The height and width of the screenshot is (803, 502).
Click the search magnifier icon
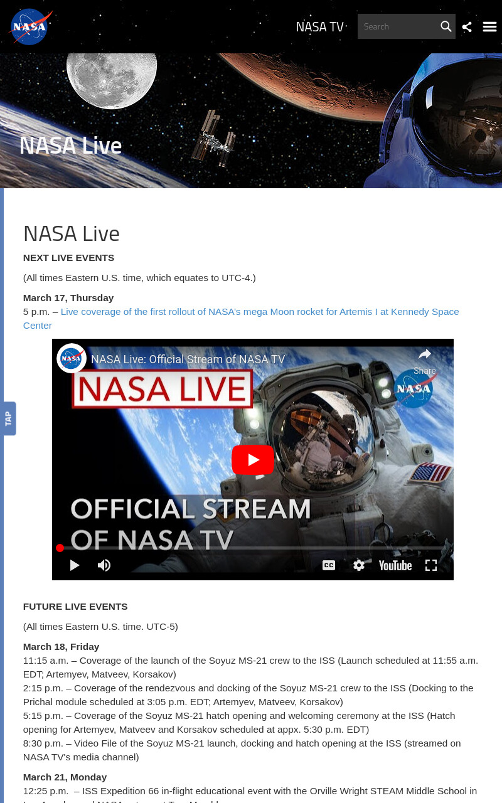tap(446, 26)
